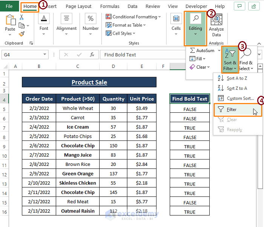Select Filter from the menu
The width and height of the screenshot is (264, 227).
tap(238, 110)
